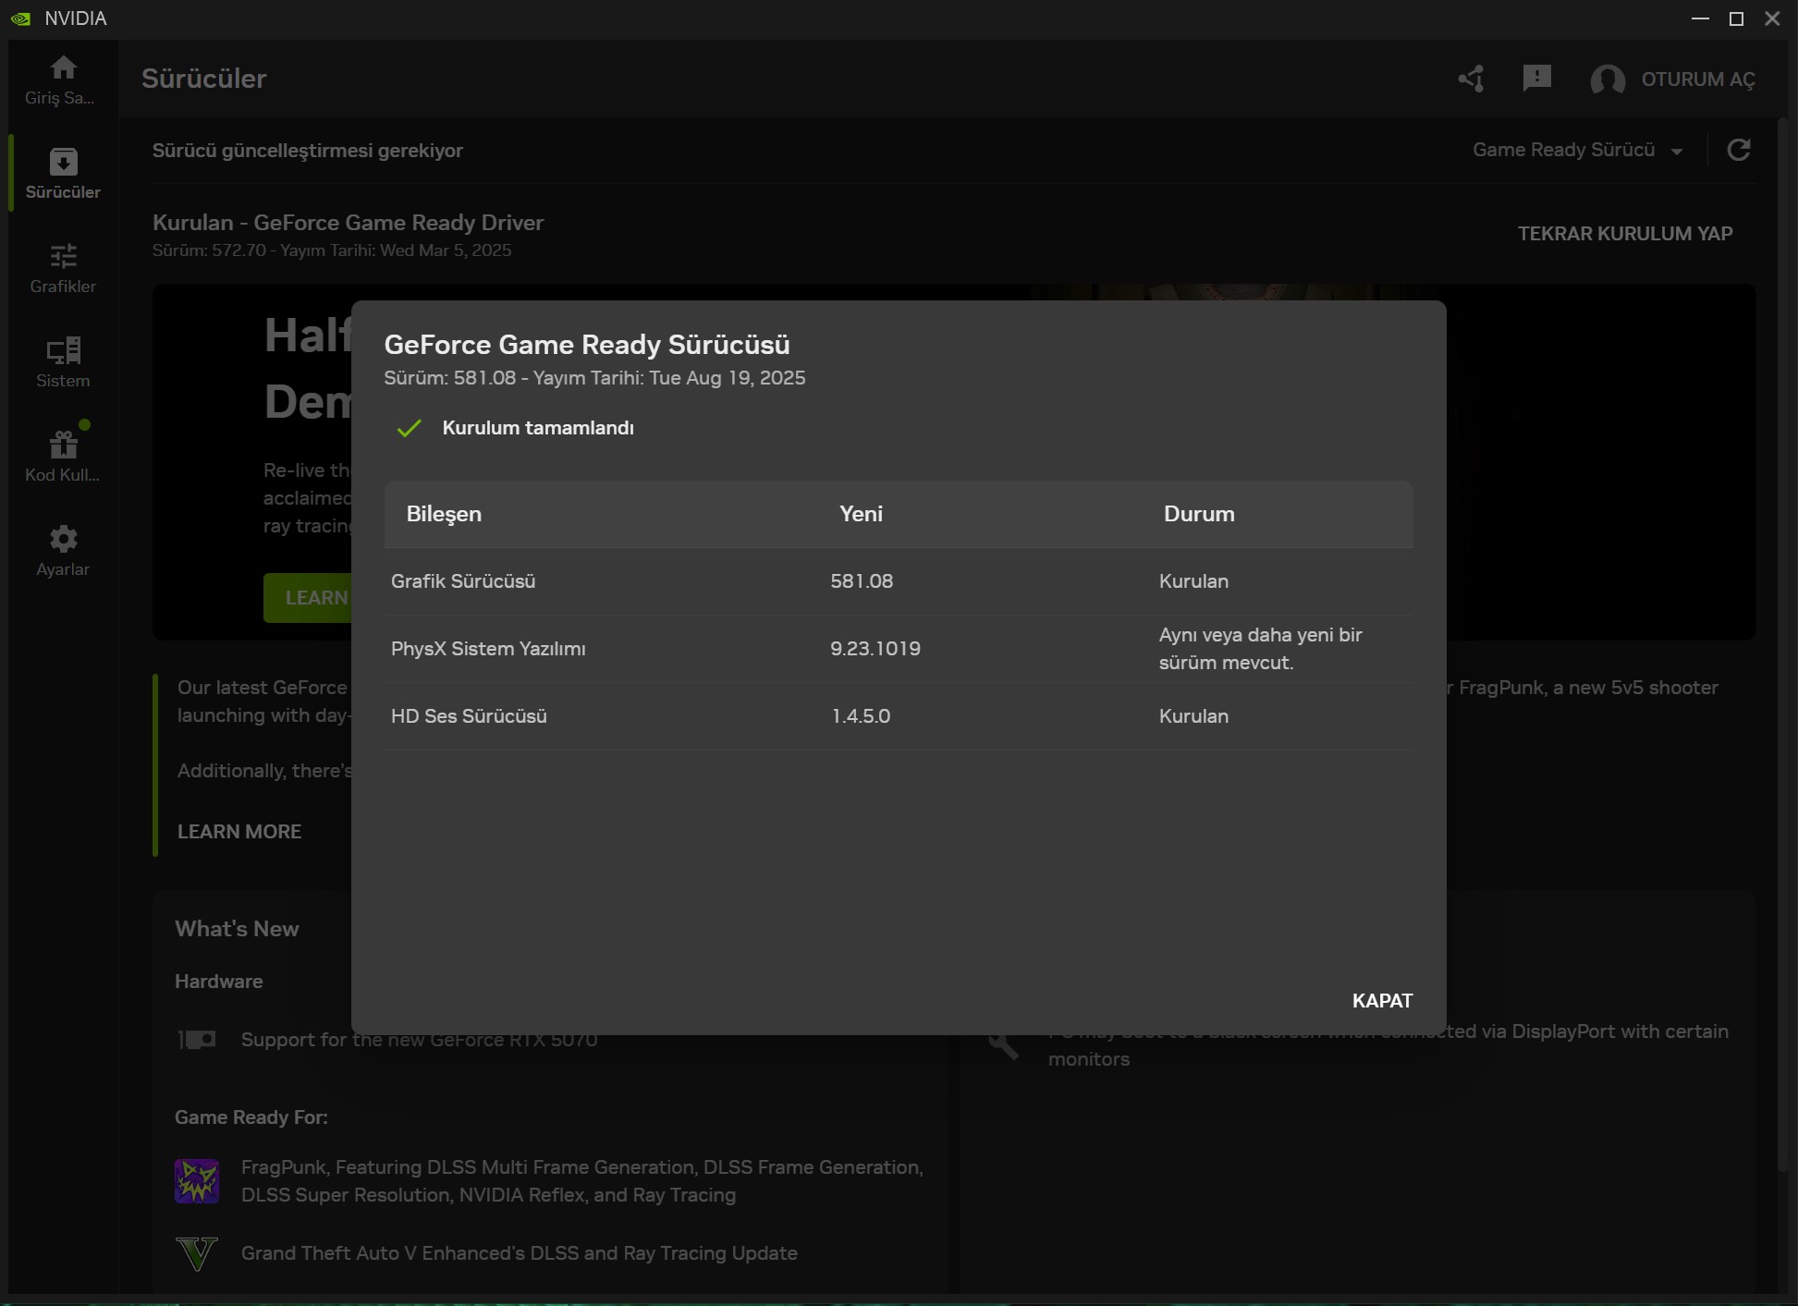Click OTURUM AÇ to sign in
The image size is (1798, 1306).
tap(1699, 79)
